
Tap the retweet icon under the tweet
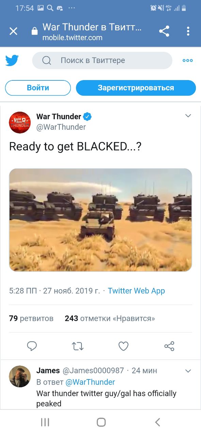[78, 346]
